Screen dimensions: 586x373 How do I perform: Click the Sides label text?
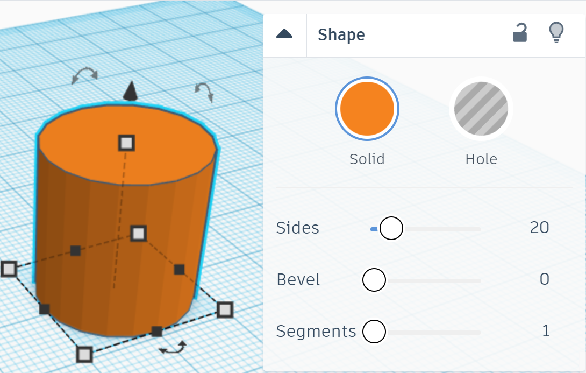pyautogui.click(x=297, y=228)
